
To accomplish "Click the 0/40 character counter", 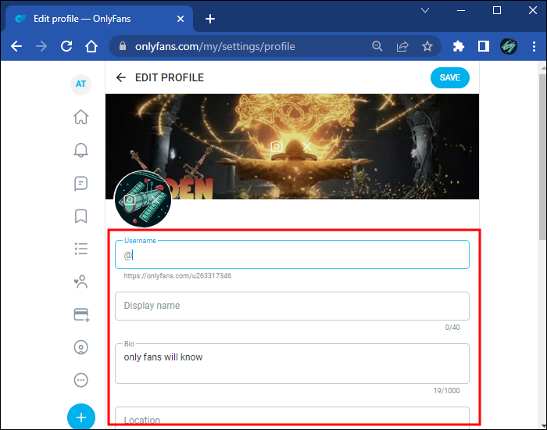I will point(452,328).
